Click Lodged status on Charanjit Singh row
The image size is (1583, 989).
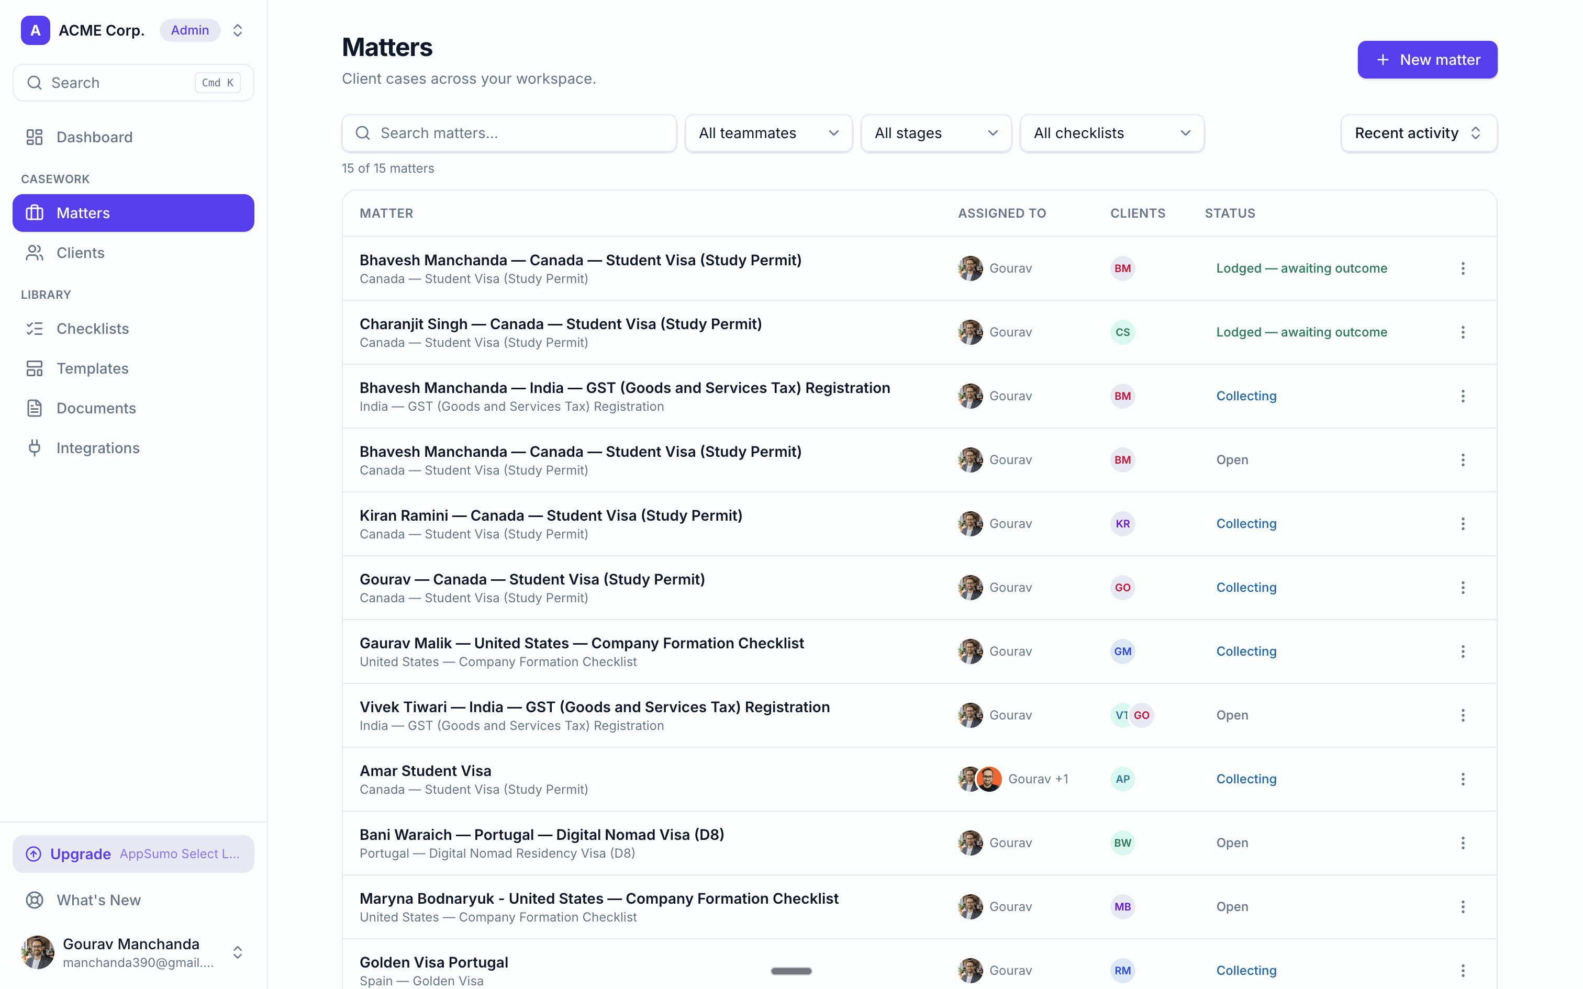(1301, 332)
